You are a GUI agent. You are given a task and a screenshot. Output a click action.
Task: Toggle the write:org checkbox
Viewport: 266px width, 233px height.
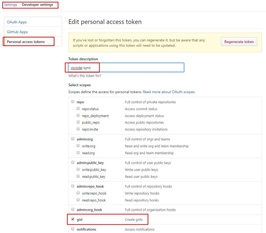point(78,146)
